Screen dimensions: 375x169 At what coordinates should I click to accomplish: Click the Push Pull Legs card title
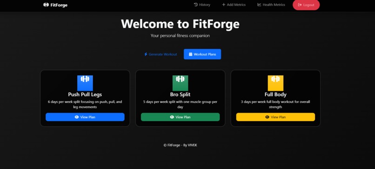point(85,95)
